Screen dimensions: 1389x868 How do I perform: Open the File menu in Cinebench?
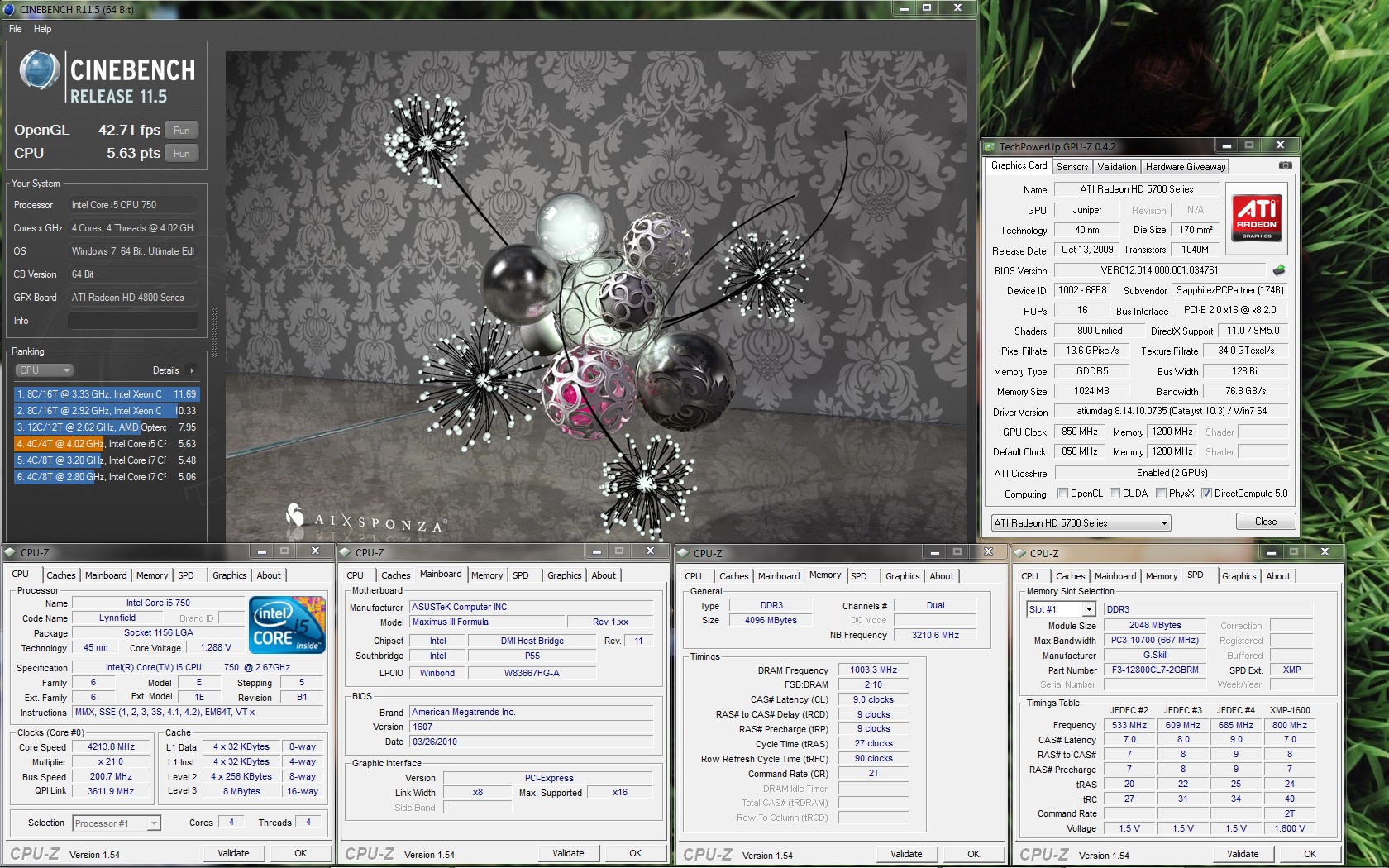tap(15, 29)
